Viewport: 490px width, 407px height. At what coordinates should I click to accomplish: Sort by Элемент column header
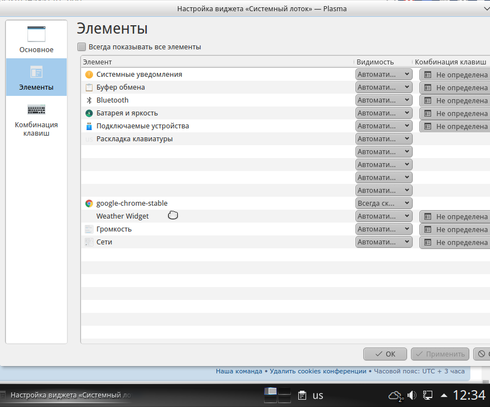(218, 62)
